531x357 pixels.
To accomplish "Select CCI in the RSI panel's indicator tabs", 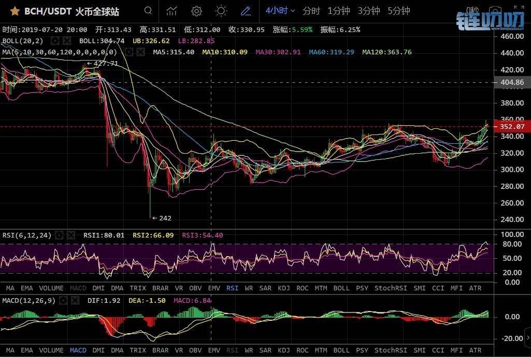I will point(438,288).
